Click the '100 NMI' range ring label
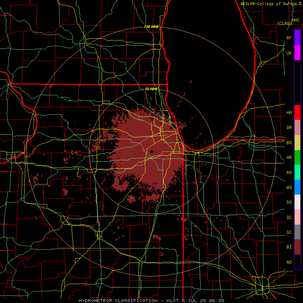The height and width of the screenshot is (303, 303). tap(151, 27)
